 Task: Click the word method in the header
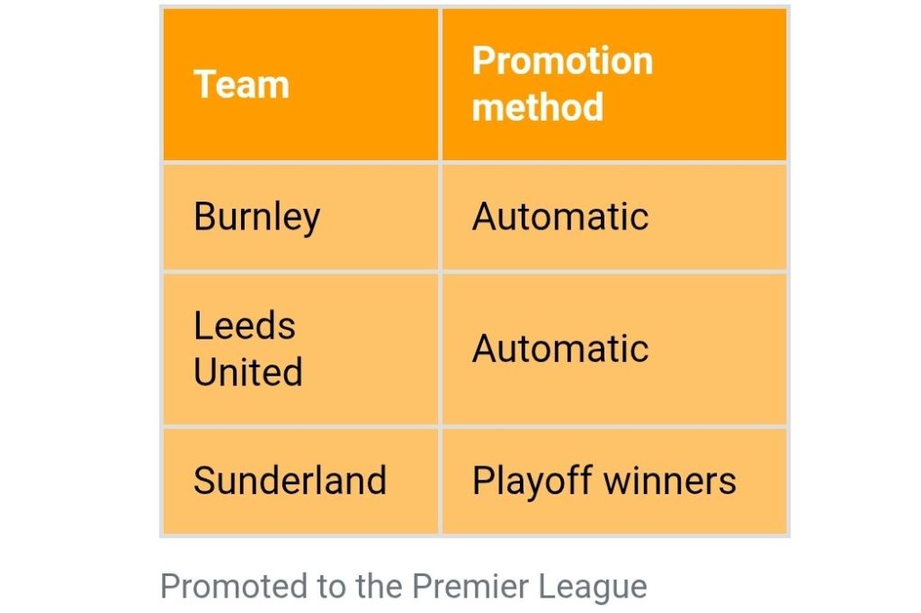[538, 107]
